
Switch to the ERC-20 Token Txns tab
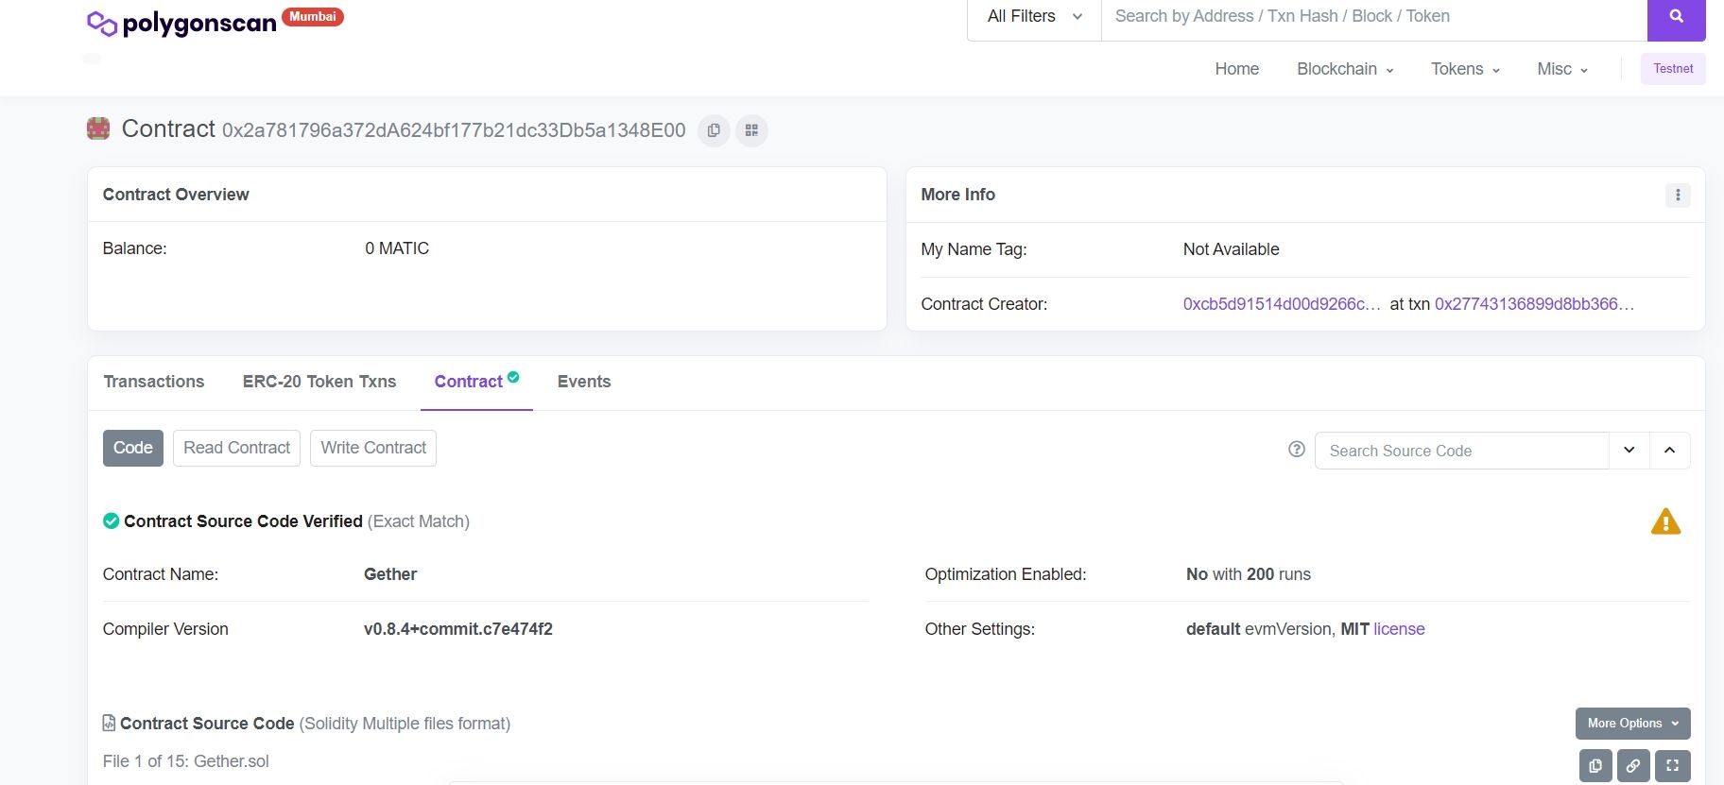319,382
